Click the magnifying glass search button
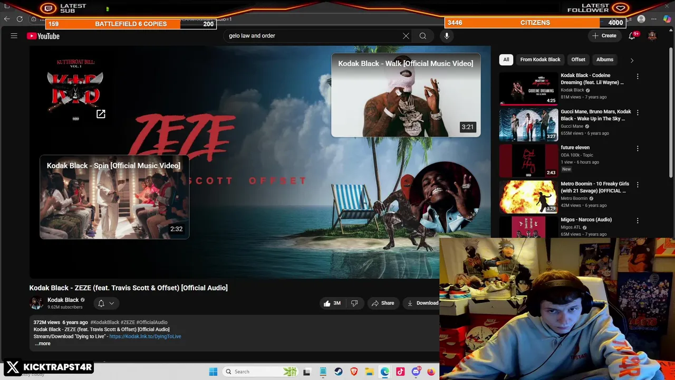Screen dimensions: 675x380 click(x=423, y=36)
